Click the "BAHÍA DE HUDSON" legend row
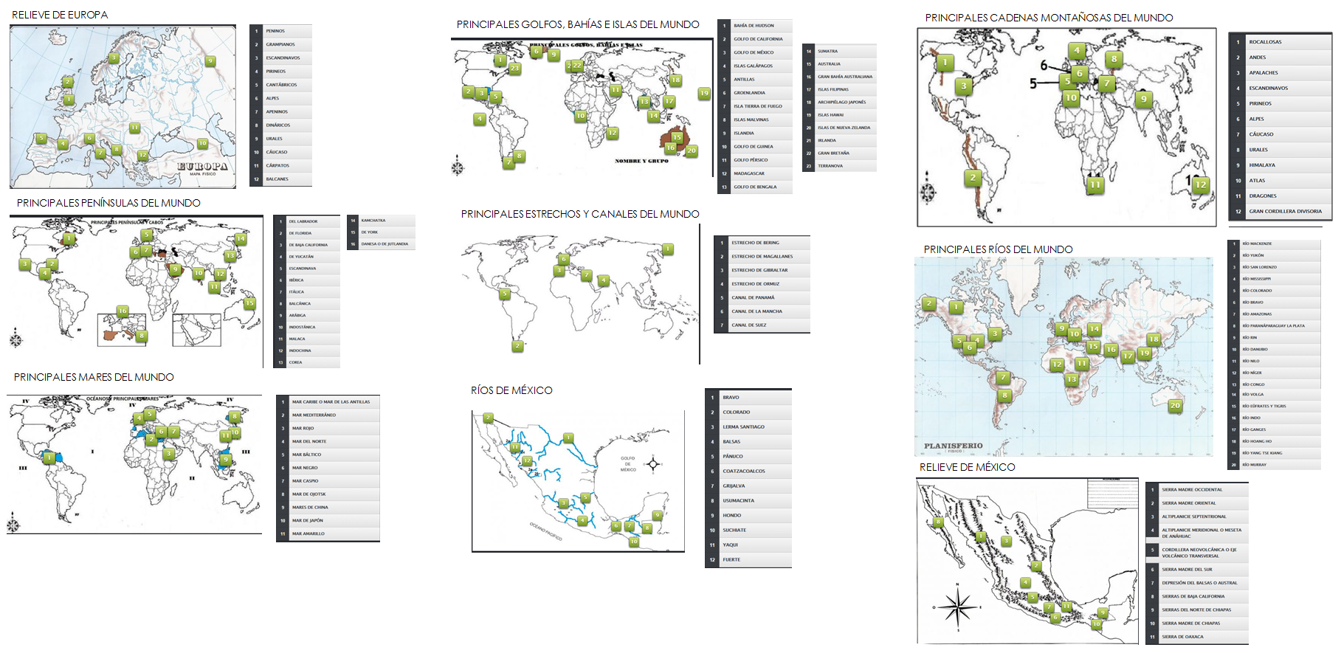The image size is (1341, 653). pyautogui.click(x=755, y=26)
